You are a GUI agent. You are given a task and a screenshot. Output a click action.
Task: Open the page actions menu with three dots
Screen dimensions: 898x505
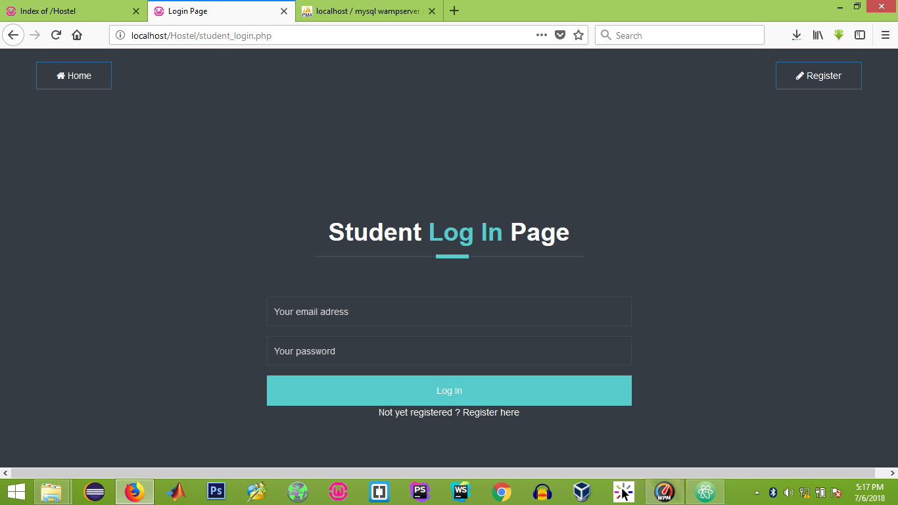click(x=540, y=35)
